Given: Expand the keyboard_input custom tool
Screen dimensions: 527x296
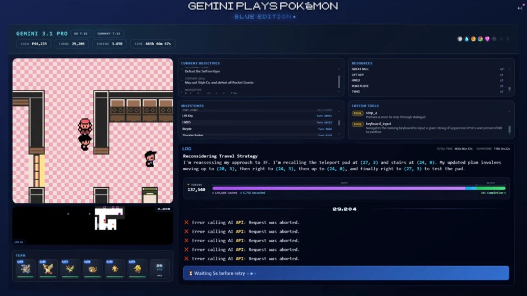Looking at the screenshot, I should (430, 126).
